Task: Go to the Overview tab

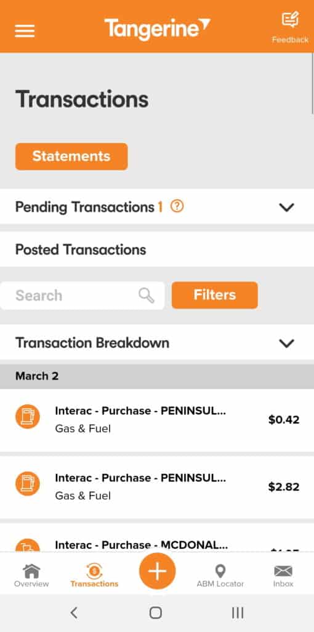Action: coord(31,576)
